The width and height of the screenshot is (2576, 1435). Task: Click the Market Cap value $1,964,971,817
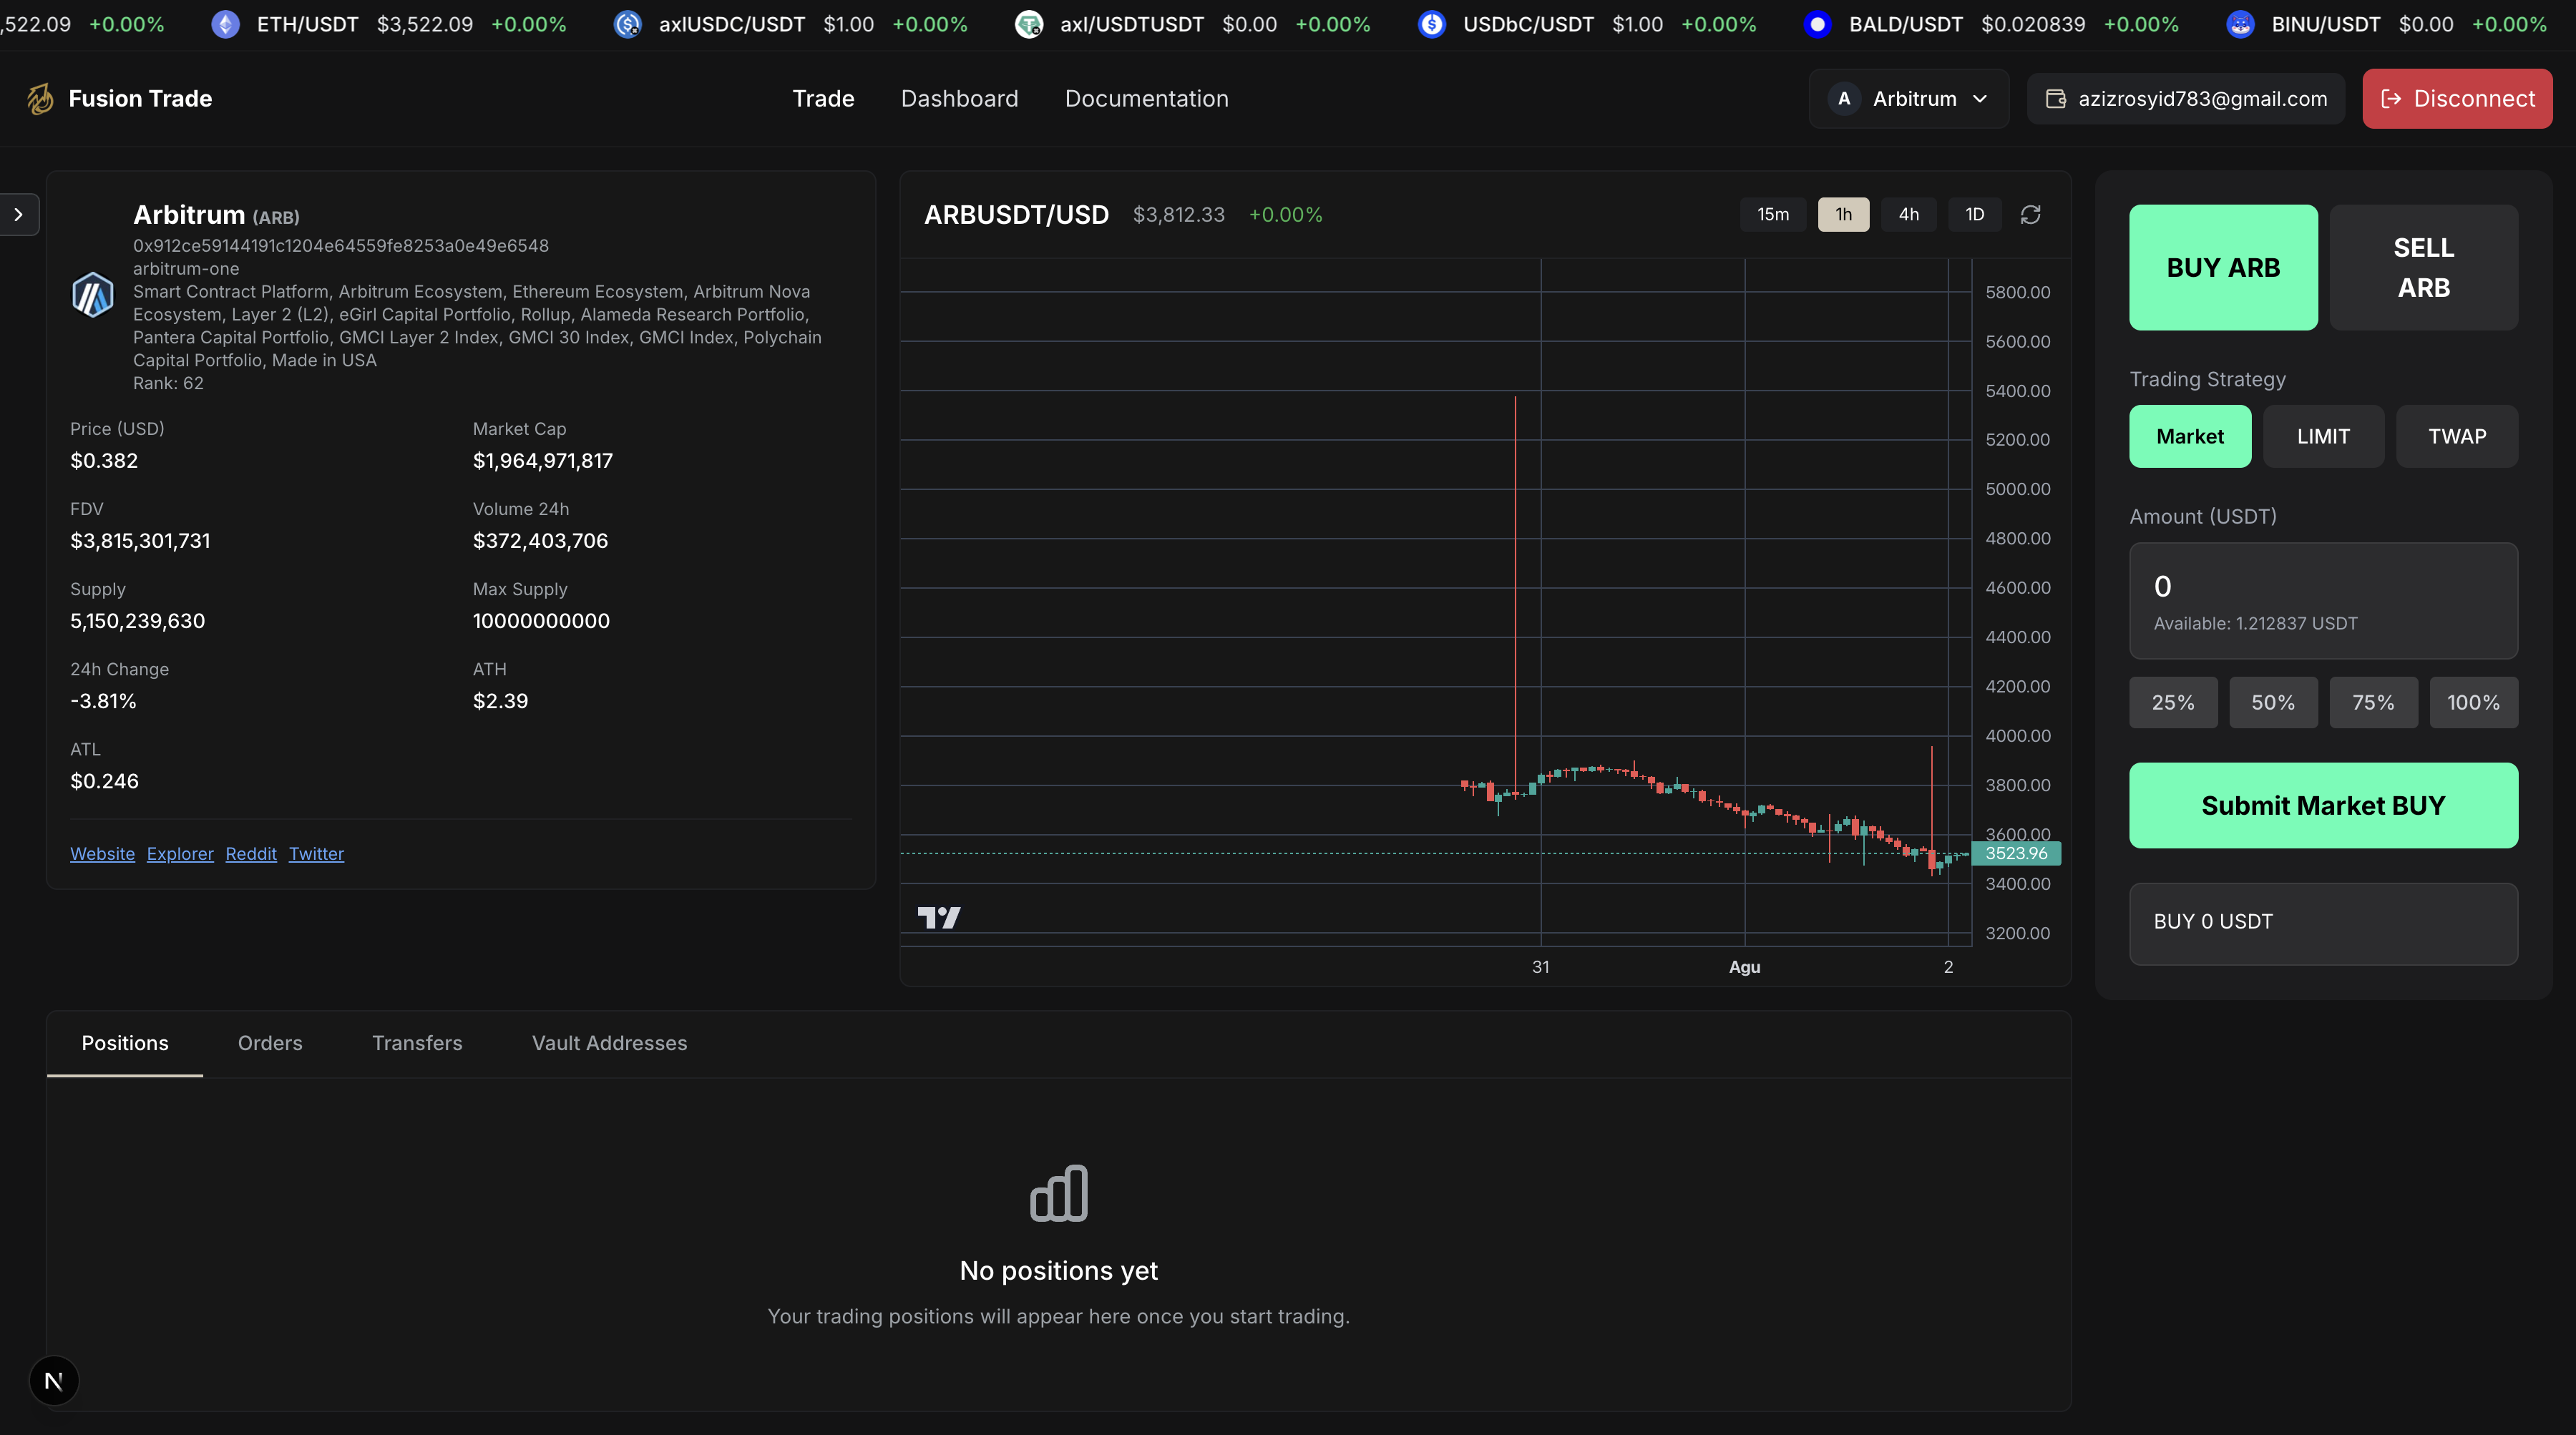point(542,460)
